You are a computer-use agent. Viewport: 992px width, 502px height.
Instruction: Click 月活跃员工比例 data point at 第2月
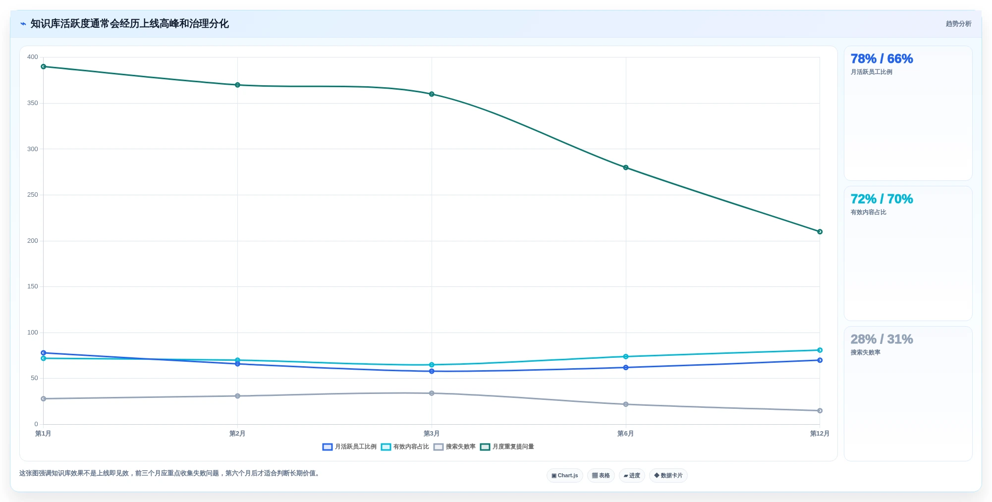pyautogui.click(x=237, y=364)
